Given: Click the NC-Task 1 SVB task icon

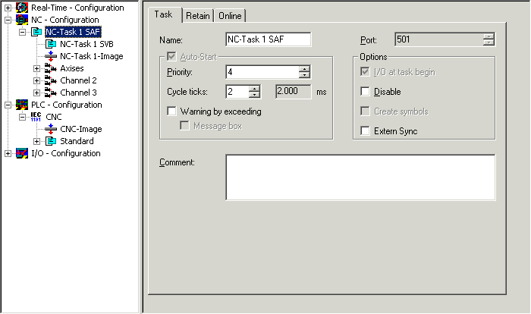Looking at the screenshot, I should tap(51, 44).
